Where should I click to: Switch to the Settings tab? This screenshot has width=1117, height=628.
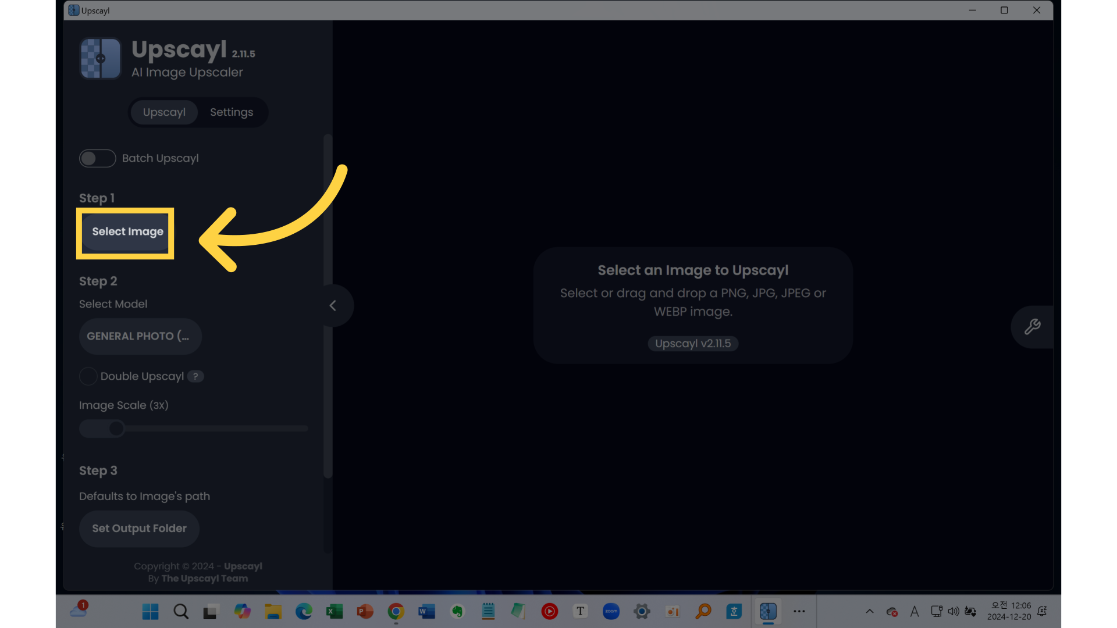click(x=231, y=112)
